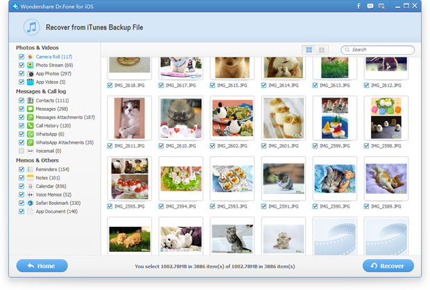Viewport: 430px width, 290px height.
Task: Click the Notes icon
Action: pyautogui.click(x=30, y=178)
